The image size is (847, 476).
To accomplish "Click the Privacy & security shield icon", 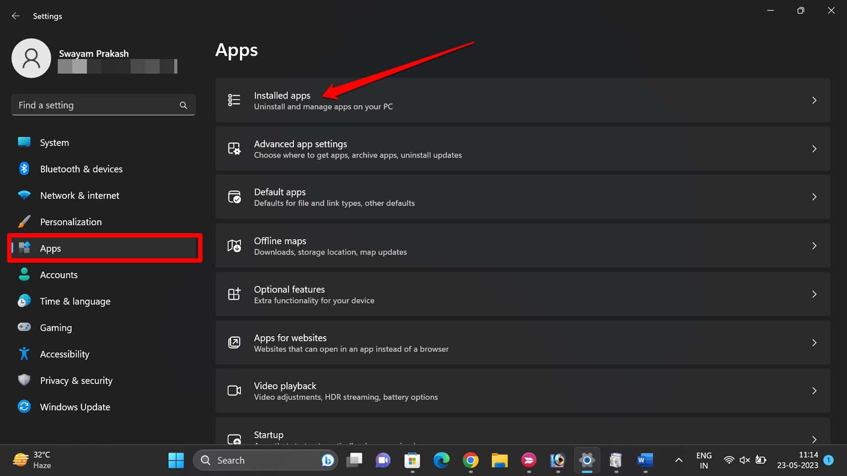I will click(x=24, y=380).
